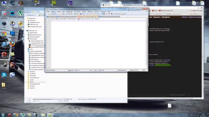
Task: Switch to Notepad++ via the taskbar icon
Action: click(x=50, y=115)
